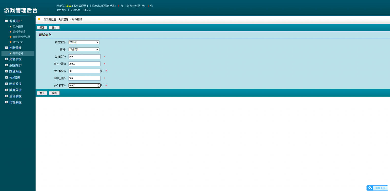The height and width of the screenshot is (191, 390).
Task: Select 库存控制 in the sidebar
Action: (18, 53)
